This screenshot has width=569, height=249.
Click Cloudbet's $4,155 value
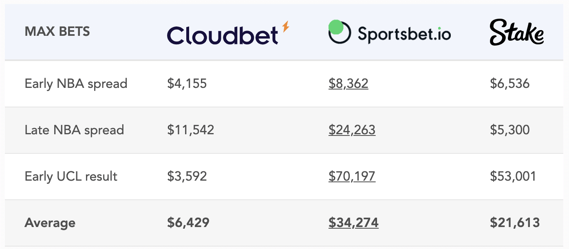[187, 84]
